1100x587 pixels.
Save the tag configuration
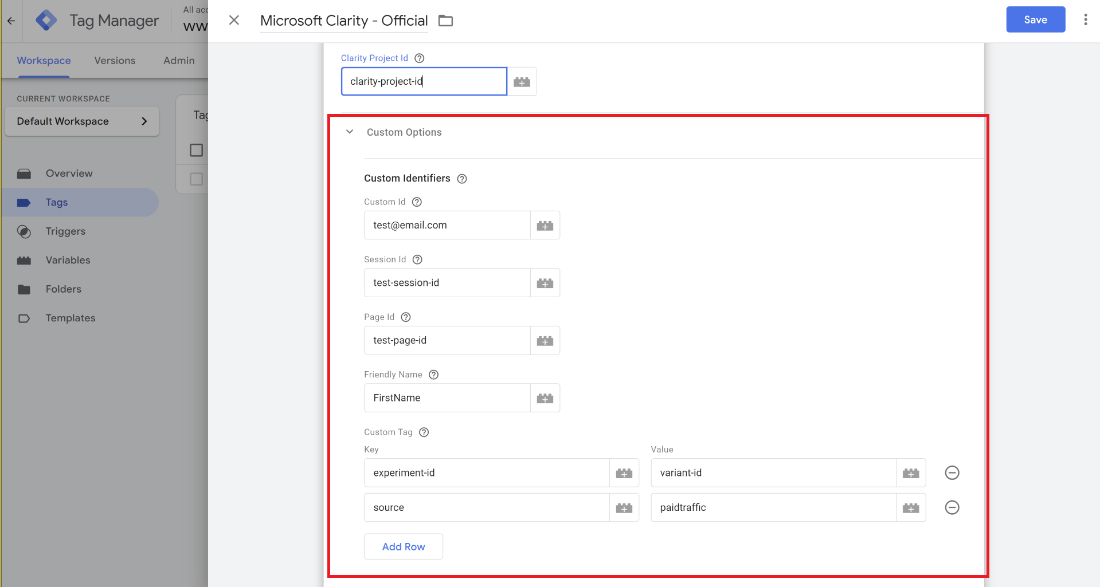point(1035,19)
